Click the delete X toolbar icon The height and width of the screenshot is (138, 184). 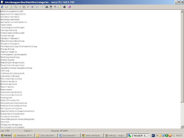(x=28, y=7)
